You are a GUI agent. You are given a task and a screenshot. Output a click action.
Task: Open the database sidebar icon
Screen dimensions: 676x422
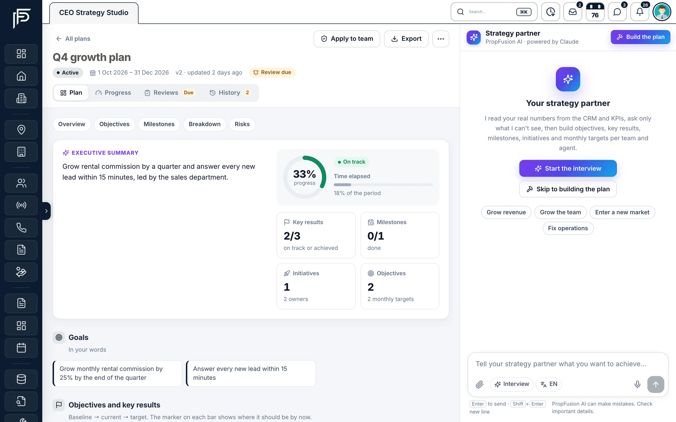click(x=21, y=379)
